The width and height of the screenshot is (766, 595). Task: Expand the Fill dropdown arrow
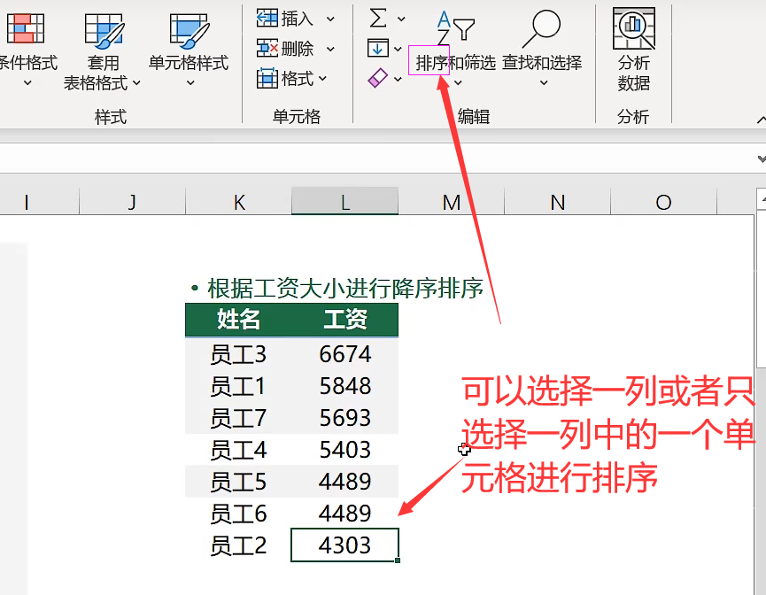tap(398, 49)
